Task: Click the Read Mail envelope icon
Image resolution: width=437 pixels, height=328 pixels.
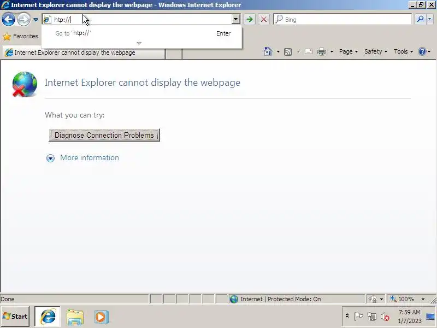Action: (309, 51)
